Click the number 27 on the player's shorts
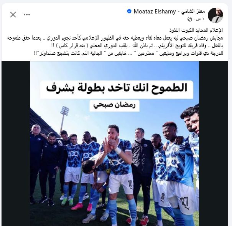This screenshot has width=232, height=226. tap(184, 202)
